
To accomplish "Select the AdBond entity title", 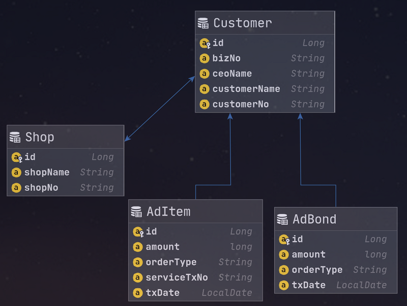I will pos(314,219).
